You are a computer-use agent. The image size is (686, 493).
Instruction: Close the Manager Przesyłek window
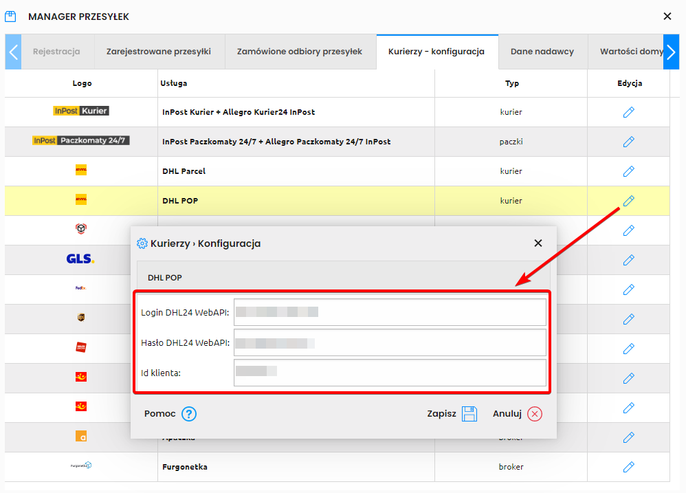[x=667, y=17]
